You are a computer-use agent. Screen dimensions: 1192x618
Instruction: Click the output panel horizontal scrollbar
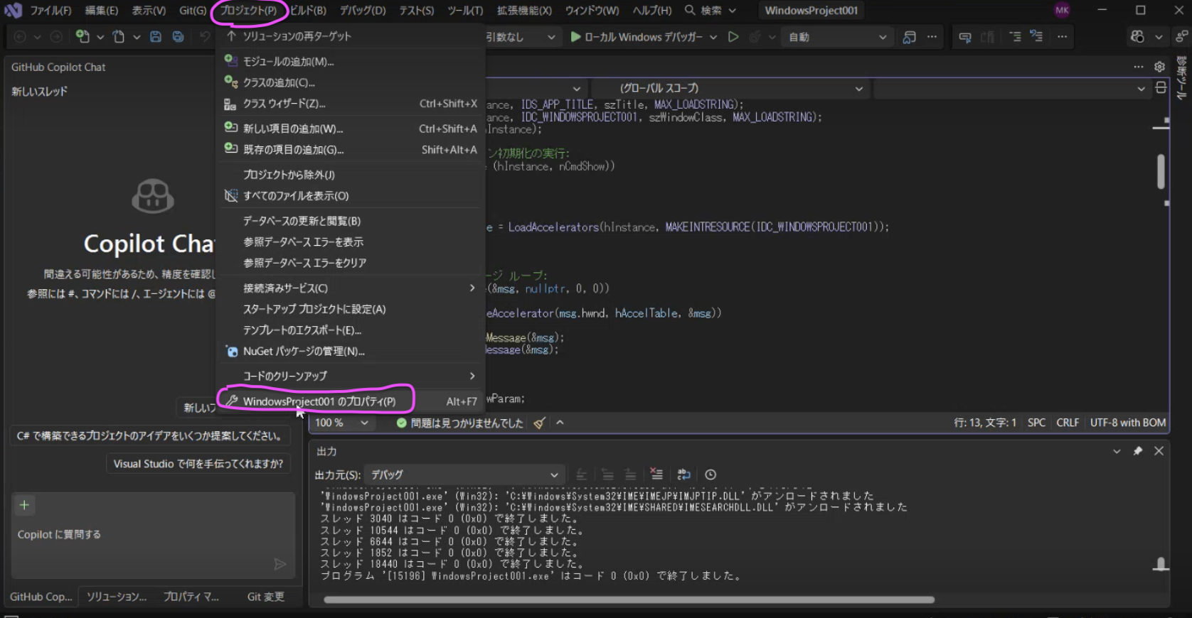coord(629,600)
